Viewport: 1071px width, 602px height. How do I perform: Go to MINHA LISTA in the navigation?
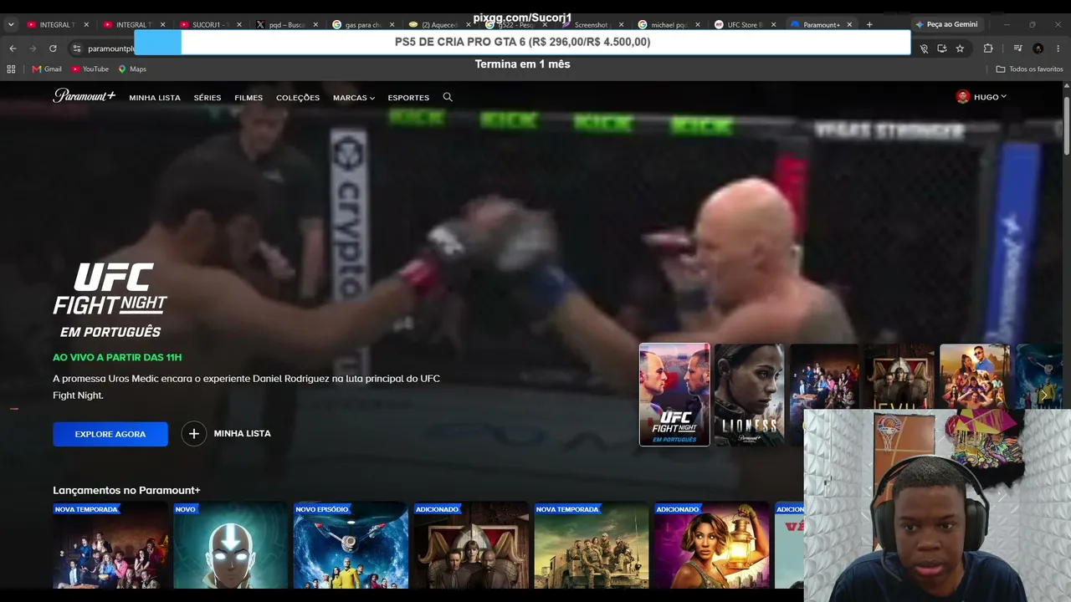click(155, 98)
